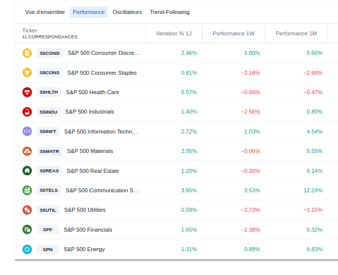Click the Consumer Staples cart icon
Viewport: 338px width, 275px height.
tap(27, 73)
